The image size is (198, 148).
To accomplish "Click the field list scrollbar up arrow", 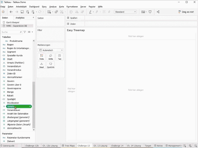I will click(x=34, y=41).
